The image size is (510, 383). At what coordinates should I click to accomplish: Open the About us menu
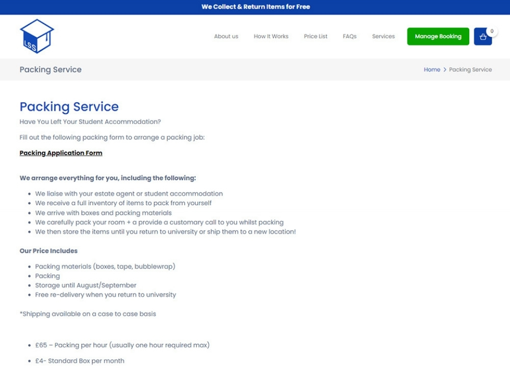point(226,36)
